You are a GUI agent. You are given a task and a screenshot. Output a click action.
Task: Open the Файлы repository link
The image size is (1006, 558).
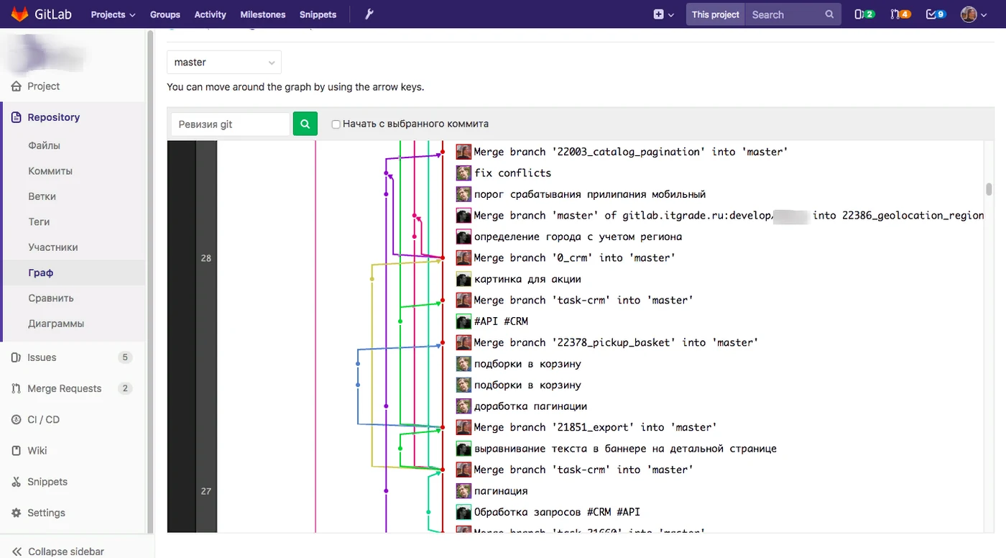pos(44,145)
